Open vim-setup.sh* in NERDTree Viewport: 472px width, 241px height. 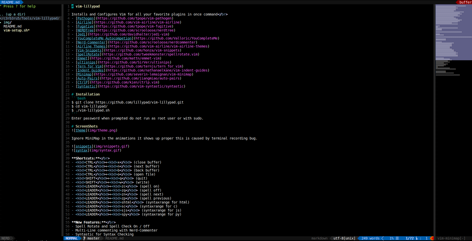[x=16, y=30]
